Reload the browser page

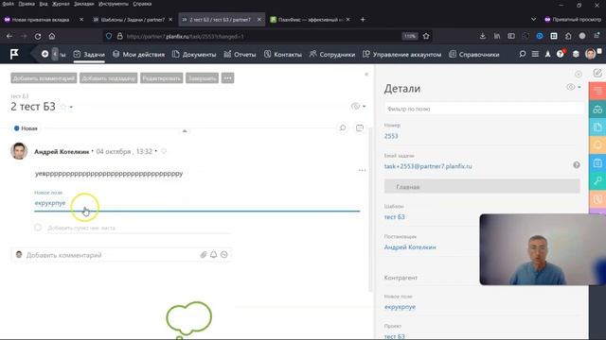38,36
